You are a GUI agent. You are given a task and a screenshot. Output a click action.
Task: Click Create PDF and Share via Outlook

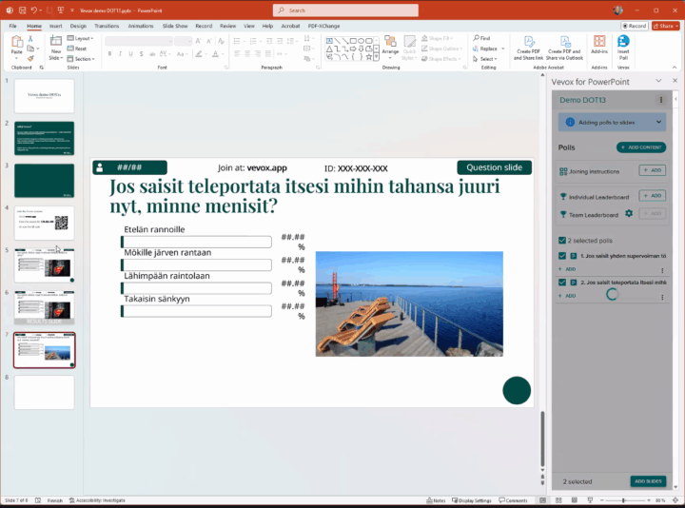point(564,48)
